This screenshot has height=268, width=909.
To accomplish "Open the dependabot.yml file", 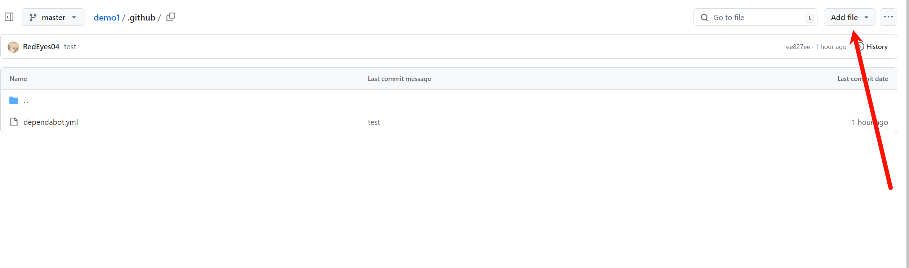I will (50, 122).
